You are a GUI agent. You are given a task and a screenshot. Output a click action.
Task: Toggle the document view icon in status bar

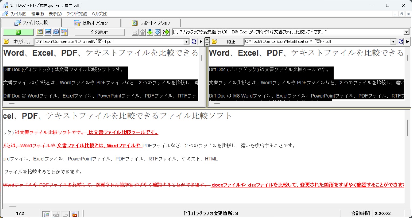point(46,214)
